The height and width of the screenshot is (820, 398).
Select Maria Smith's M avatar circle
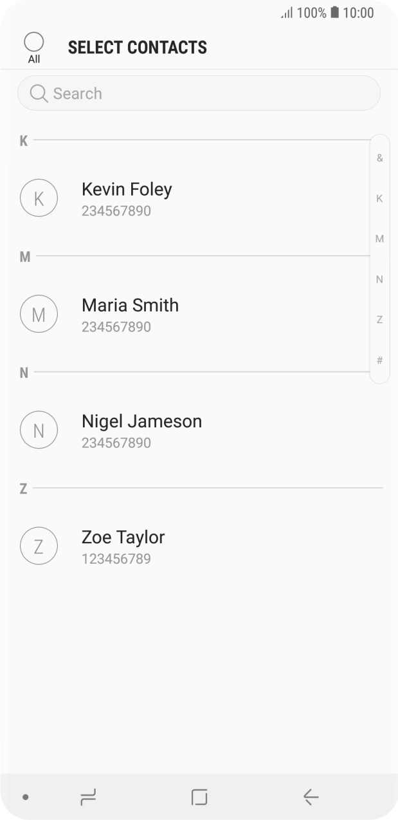coord(39,314)
